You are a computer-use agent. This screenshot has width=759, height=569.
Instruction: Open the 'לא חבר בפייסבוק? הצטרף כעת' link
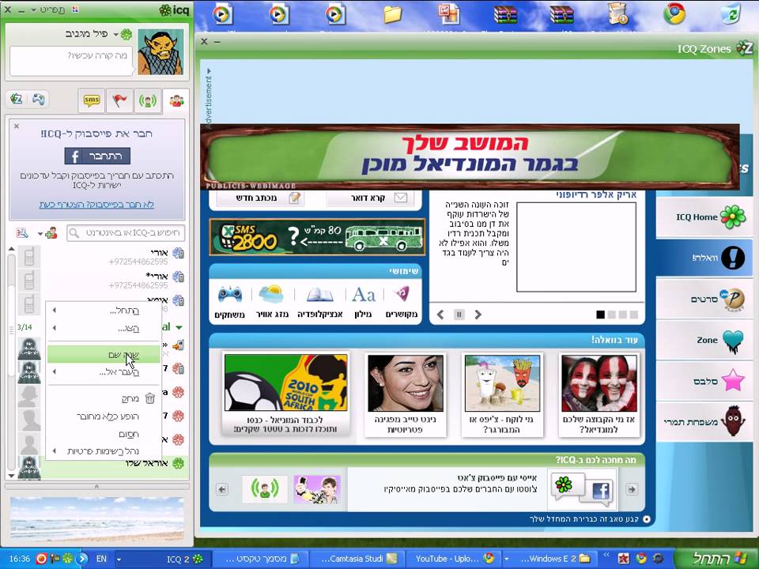[x=96, y=205]
